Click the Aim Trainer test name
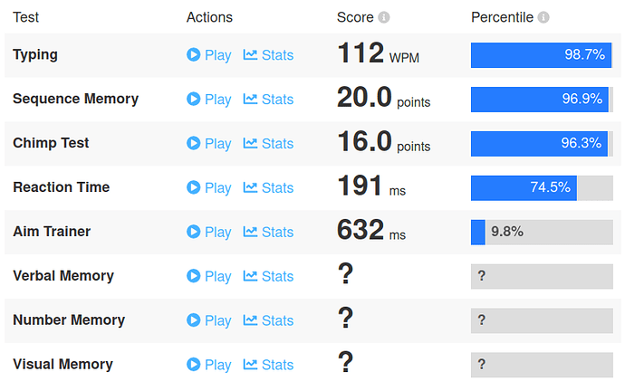The width and height of the screenshot is (625, 391). [53, 232]
